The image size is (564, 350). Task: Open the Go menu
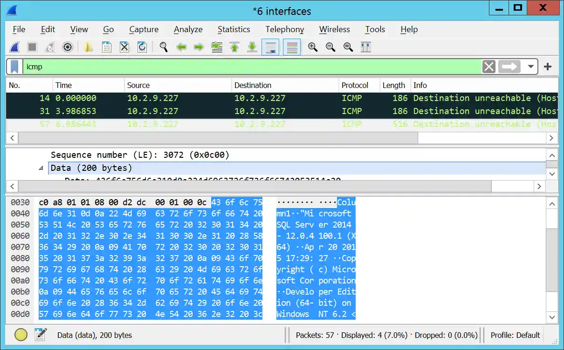pyautogui.click(x=109, y=29)
